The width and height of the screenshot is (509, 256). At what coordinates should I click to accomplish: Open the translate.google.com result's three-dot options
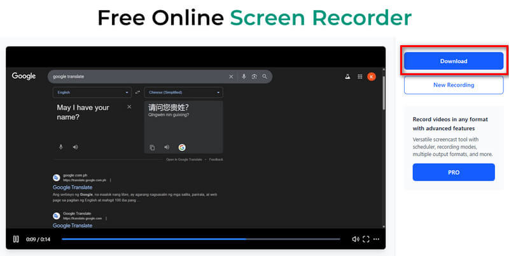pyautogui.click(x=106, y=218)
